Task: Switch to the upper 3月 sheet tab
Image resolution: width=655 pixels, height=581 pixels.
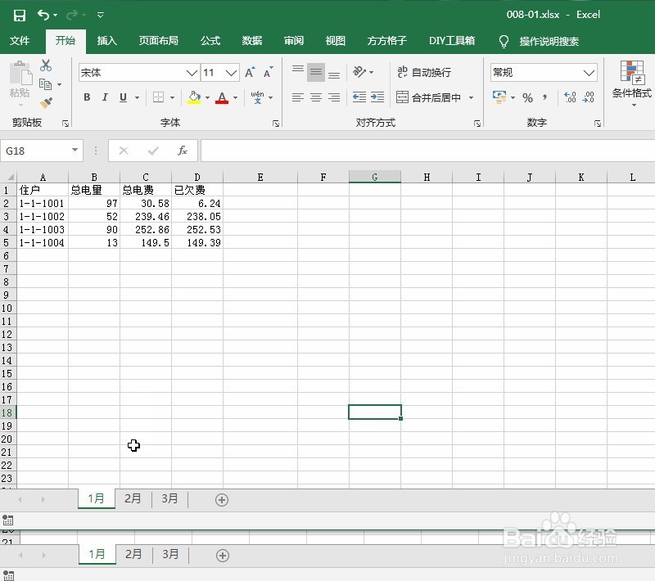Action: point(169,498)
